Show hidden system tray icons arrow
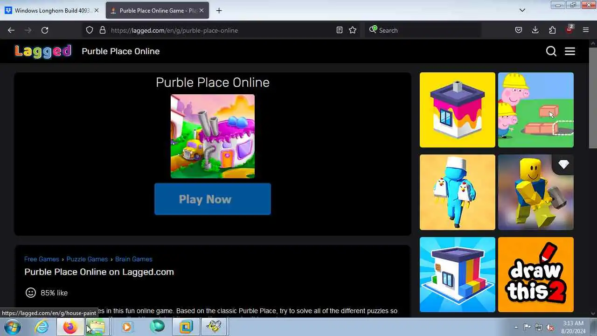Viewport: 597px width, 336px height. tap(516, 327)
